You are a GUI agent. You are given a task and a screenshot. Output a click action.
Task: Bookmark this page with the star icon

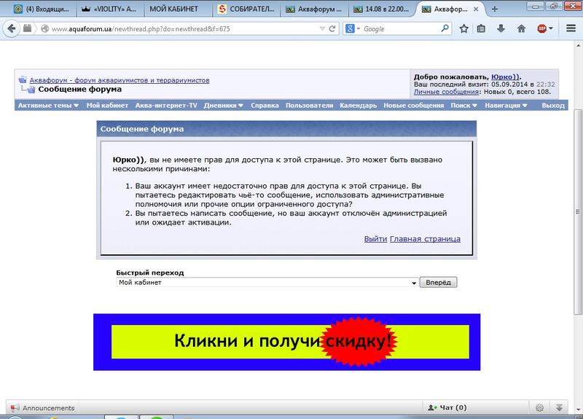(463, 28)
